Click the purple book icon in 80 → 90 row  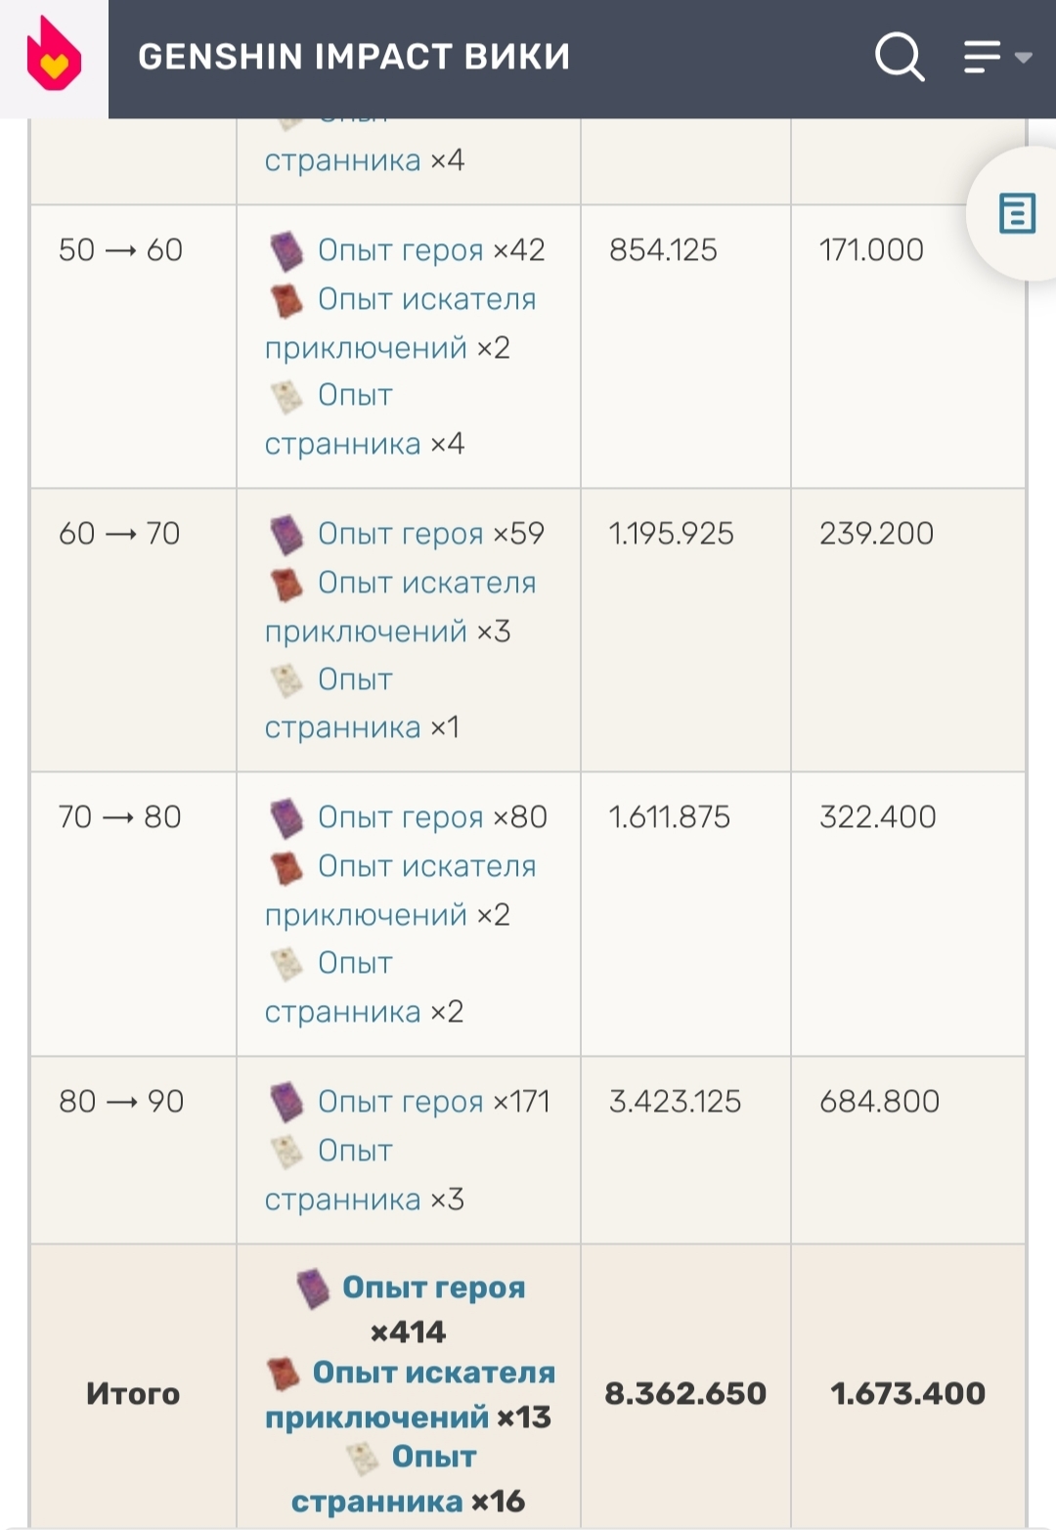tap(286, 1102)
